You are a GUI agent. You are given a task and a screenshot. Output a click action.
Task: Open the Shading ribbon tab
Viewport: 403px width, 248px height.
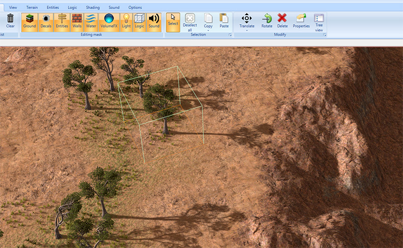pyautogui.click(x=93, y=8)
